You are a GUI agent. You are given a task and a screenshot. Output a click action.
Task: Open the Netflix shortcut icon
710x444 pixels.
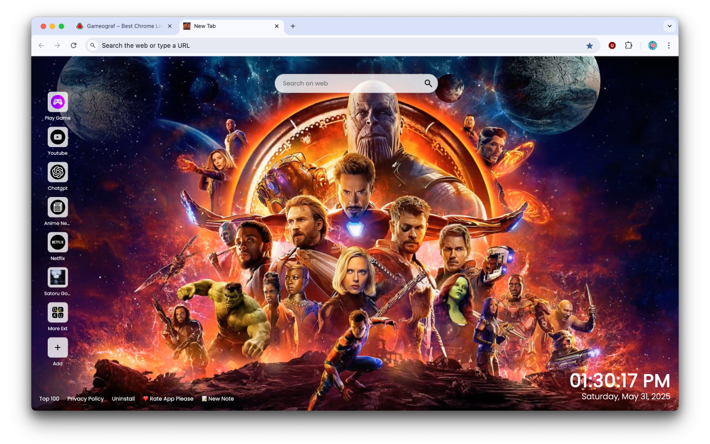click(x=58, y=243)
